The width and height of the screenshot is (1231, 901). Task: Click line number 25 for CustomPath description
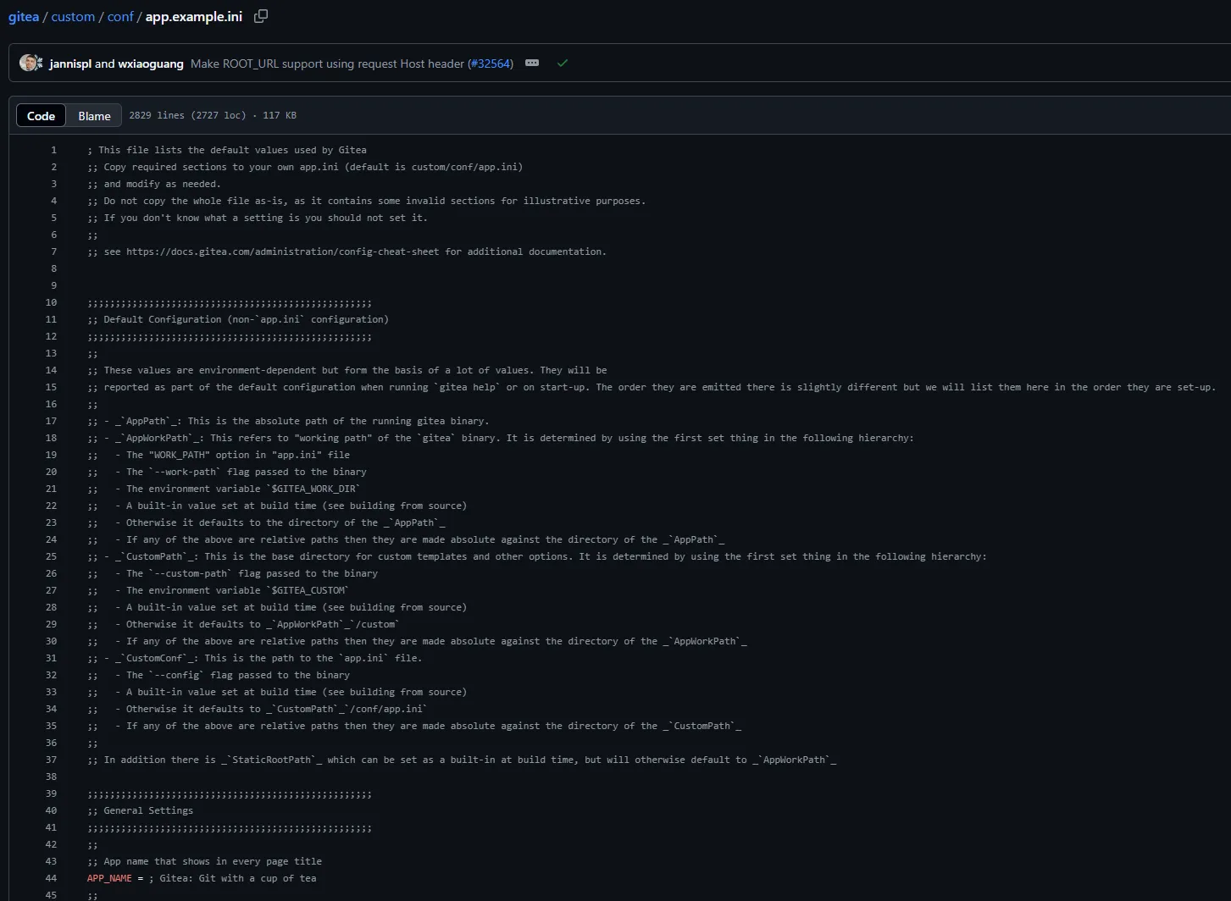click(x=51, y=556)
